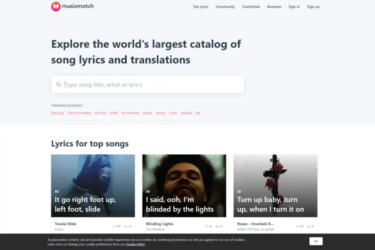Click the Sign up link
Viewport: 375px width, 250px height.
(313, 6)
